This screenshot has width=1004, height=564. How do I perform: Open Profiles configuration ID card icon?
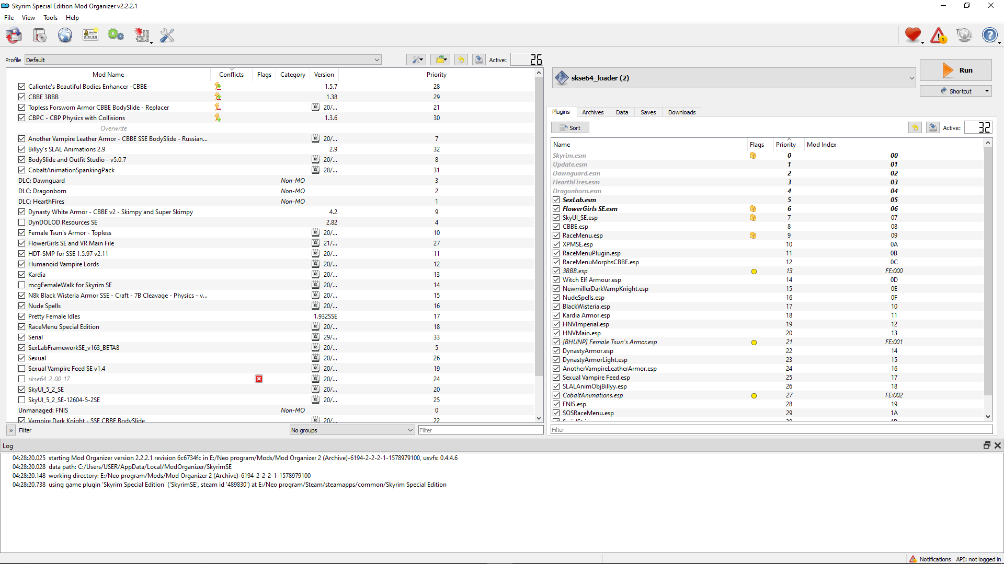pos(90,36)
